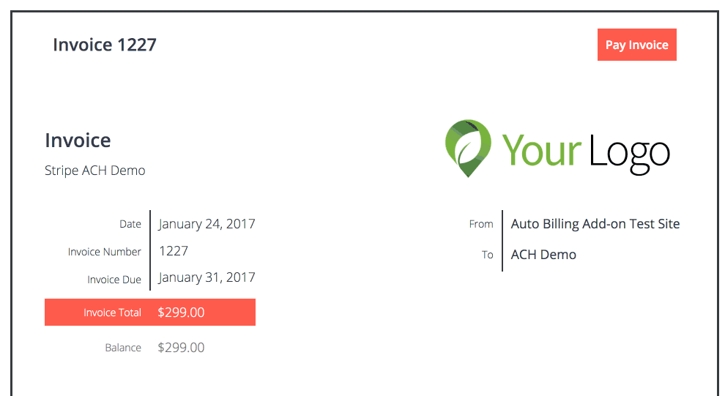Select the 'Invoice 1227' page title
The width and height of the screenshot is (725, 396).
click(x=105, y=45)
